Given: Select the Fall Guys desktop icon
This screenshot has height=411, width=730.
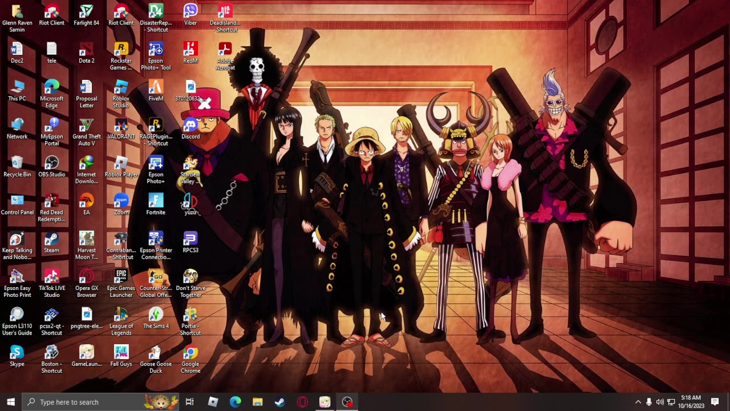Looking at the screenshot, I should coord(121,356).
